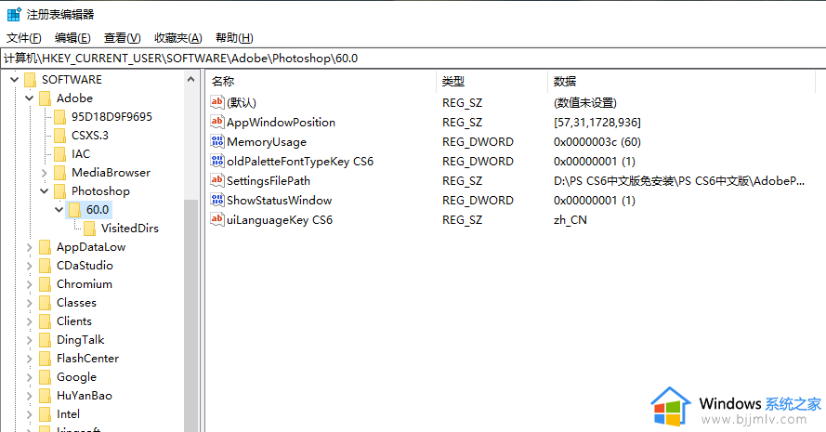This screenshot has width=826, height=432.
Task: Click the VisitedDirs folder icon
Action: click(x=89, y=229)
